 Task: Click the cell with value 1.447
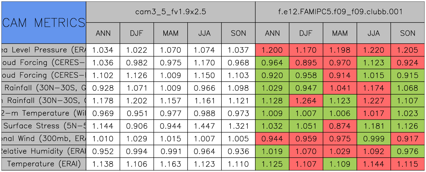pyautogui.click(x=204, y=126)
